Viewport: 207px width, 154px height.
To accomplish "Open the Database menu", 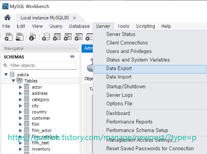I will click(x=79, y=26).
